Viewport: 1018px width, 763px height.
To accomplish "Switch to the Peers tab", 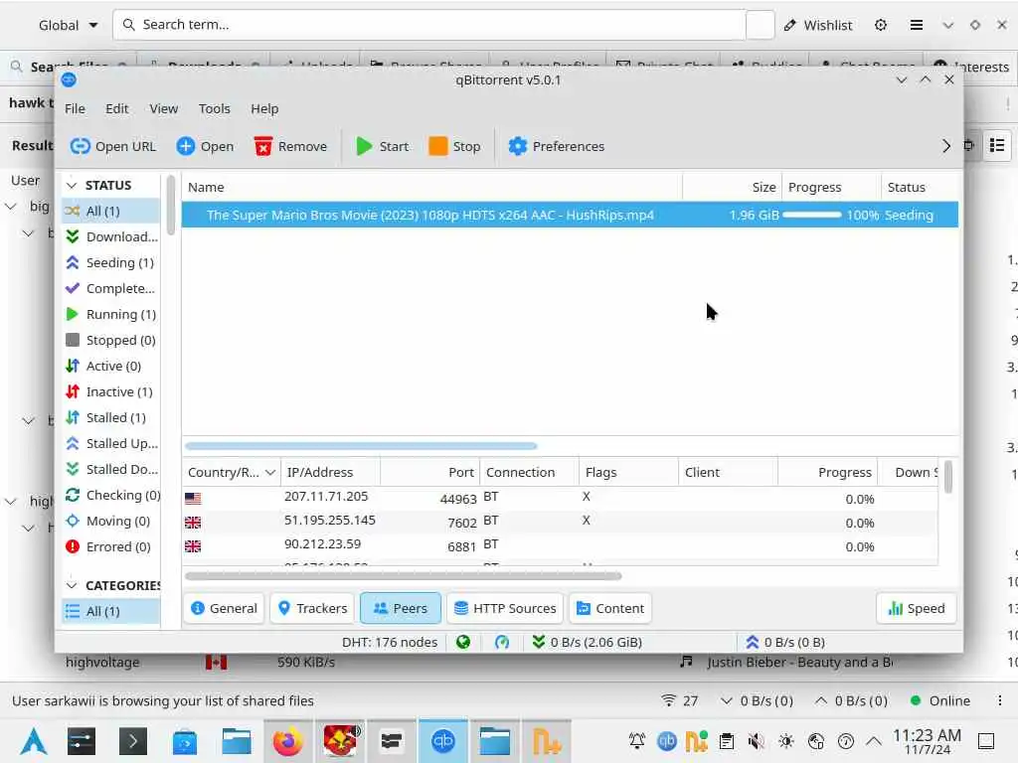I will pyautogui.click(x=401, y=609).
